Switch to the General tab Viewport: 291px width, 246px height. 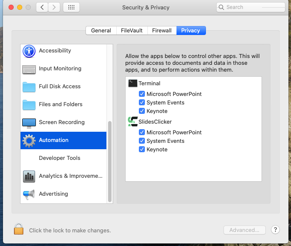click(x=101, y=30)
